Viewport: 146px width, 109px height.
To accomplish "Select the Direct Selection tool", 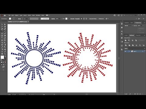I will pyautogui.click(x=5, y=25).
